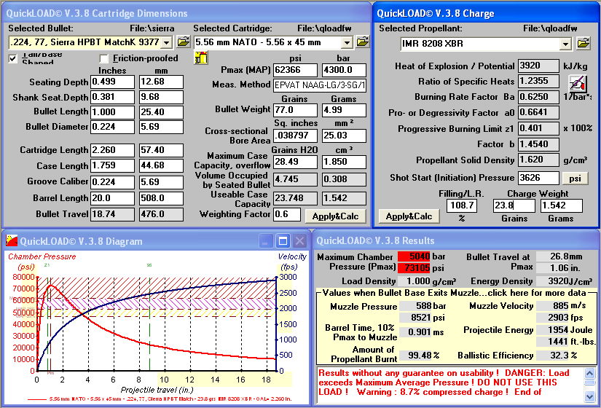Image resolution: width=601 pixels, height=408 pixels.
Task: Open propellant file folder icon
Action: coord(583,44)
